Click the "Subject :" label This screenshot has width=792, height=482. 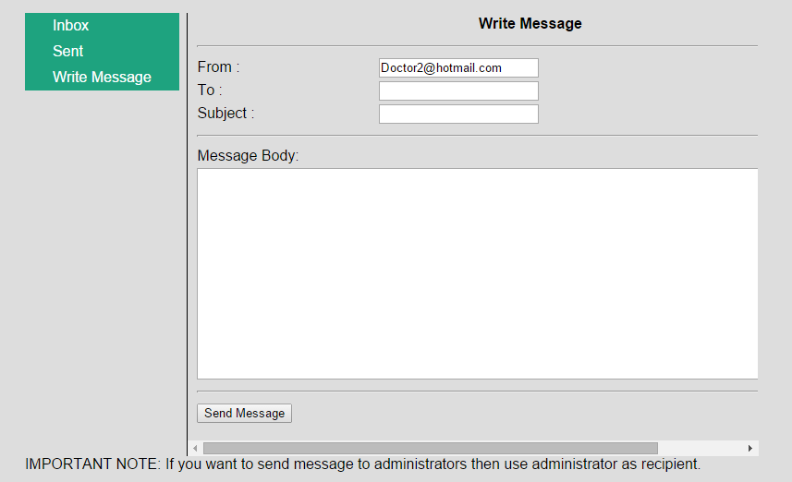(225, 113)
